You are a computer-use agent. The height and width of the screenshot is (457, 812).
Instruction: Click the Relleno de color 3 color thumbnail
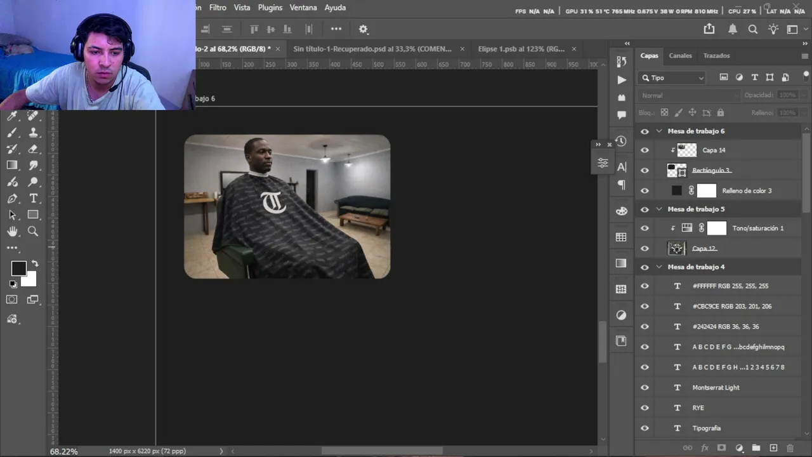[677, 191]
